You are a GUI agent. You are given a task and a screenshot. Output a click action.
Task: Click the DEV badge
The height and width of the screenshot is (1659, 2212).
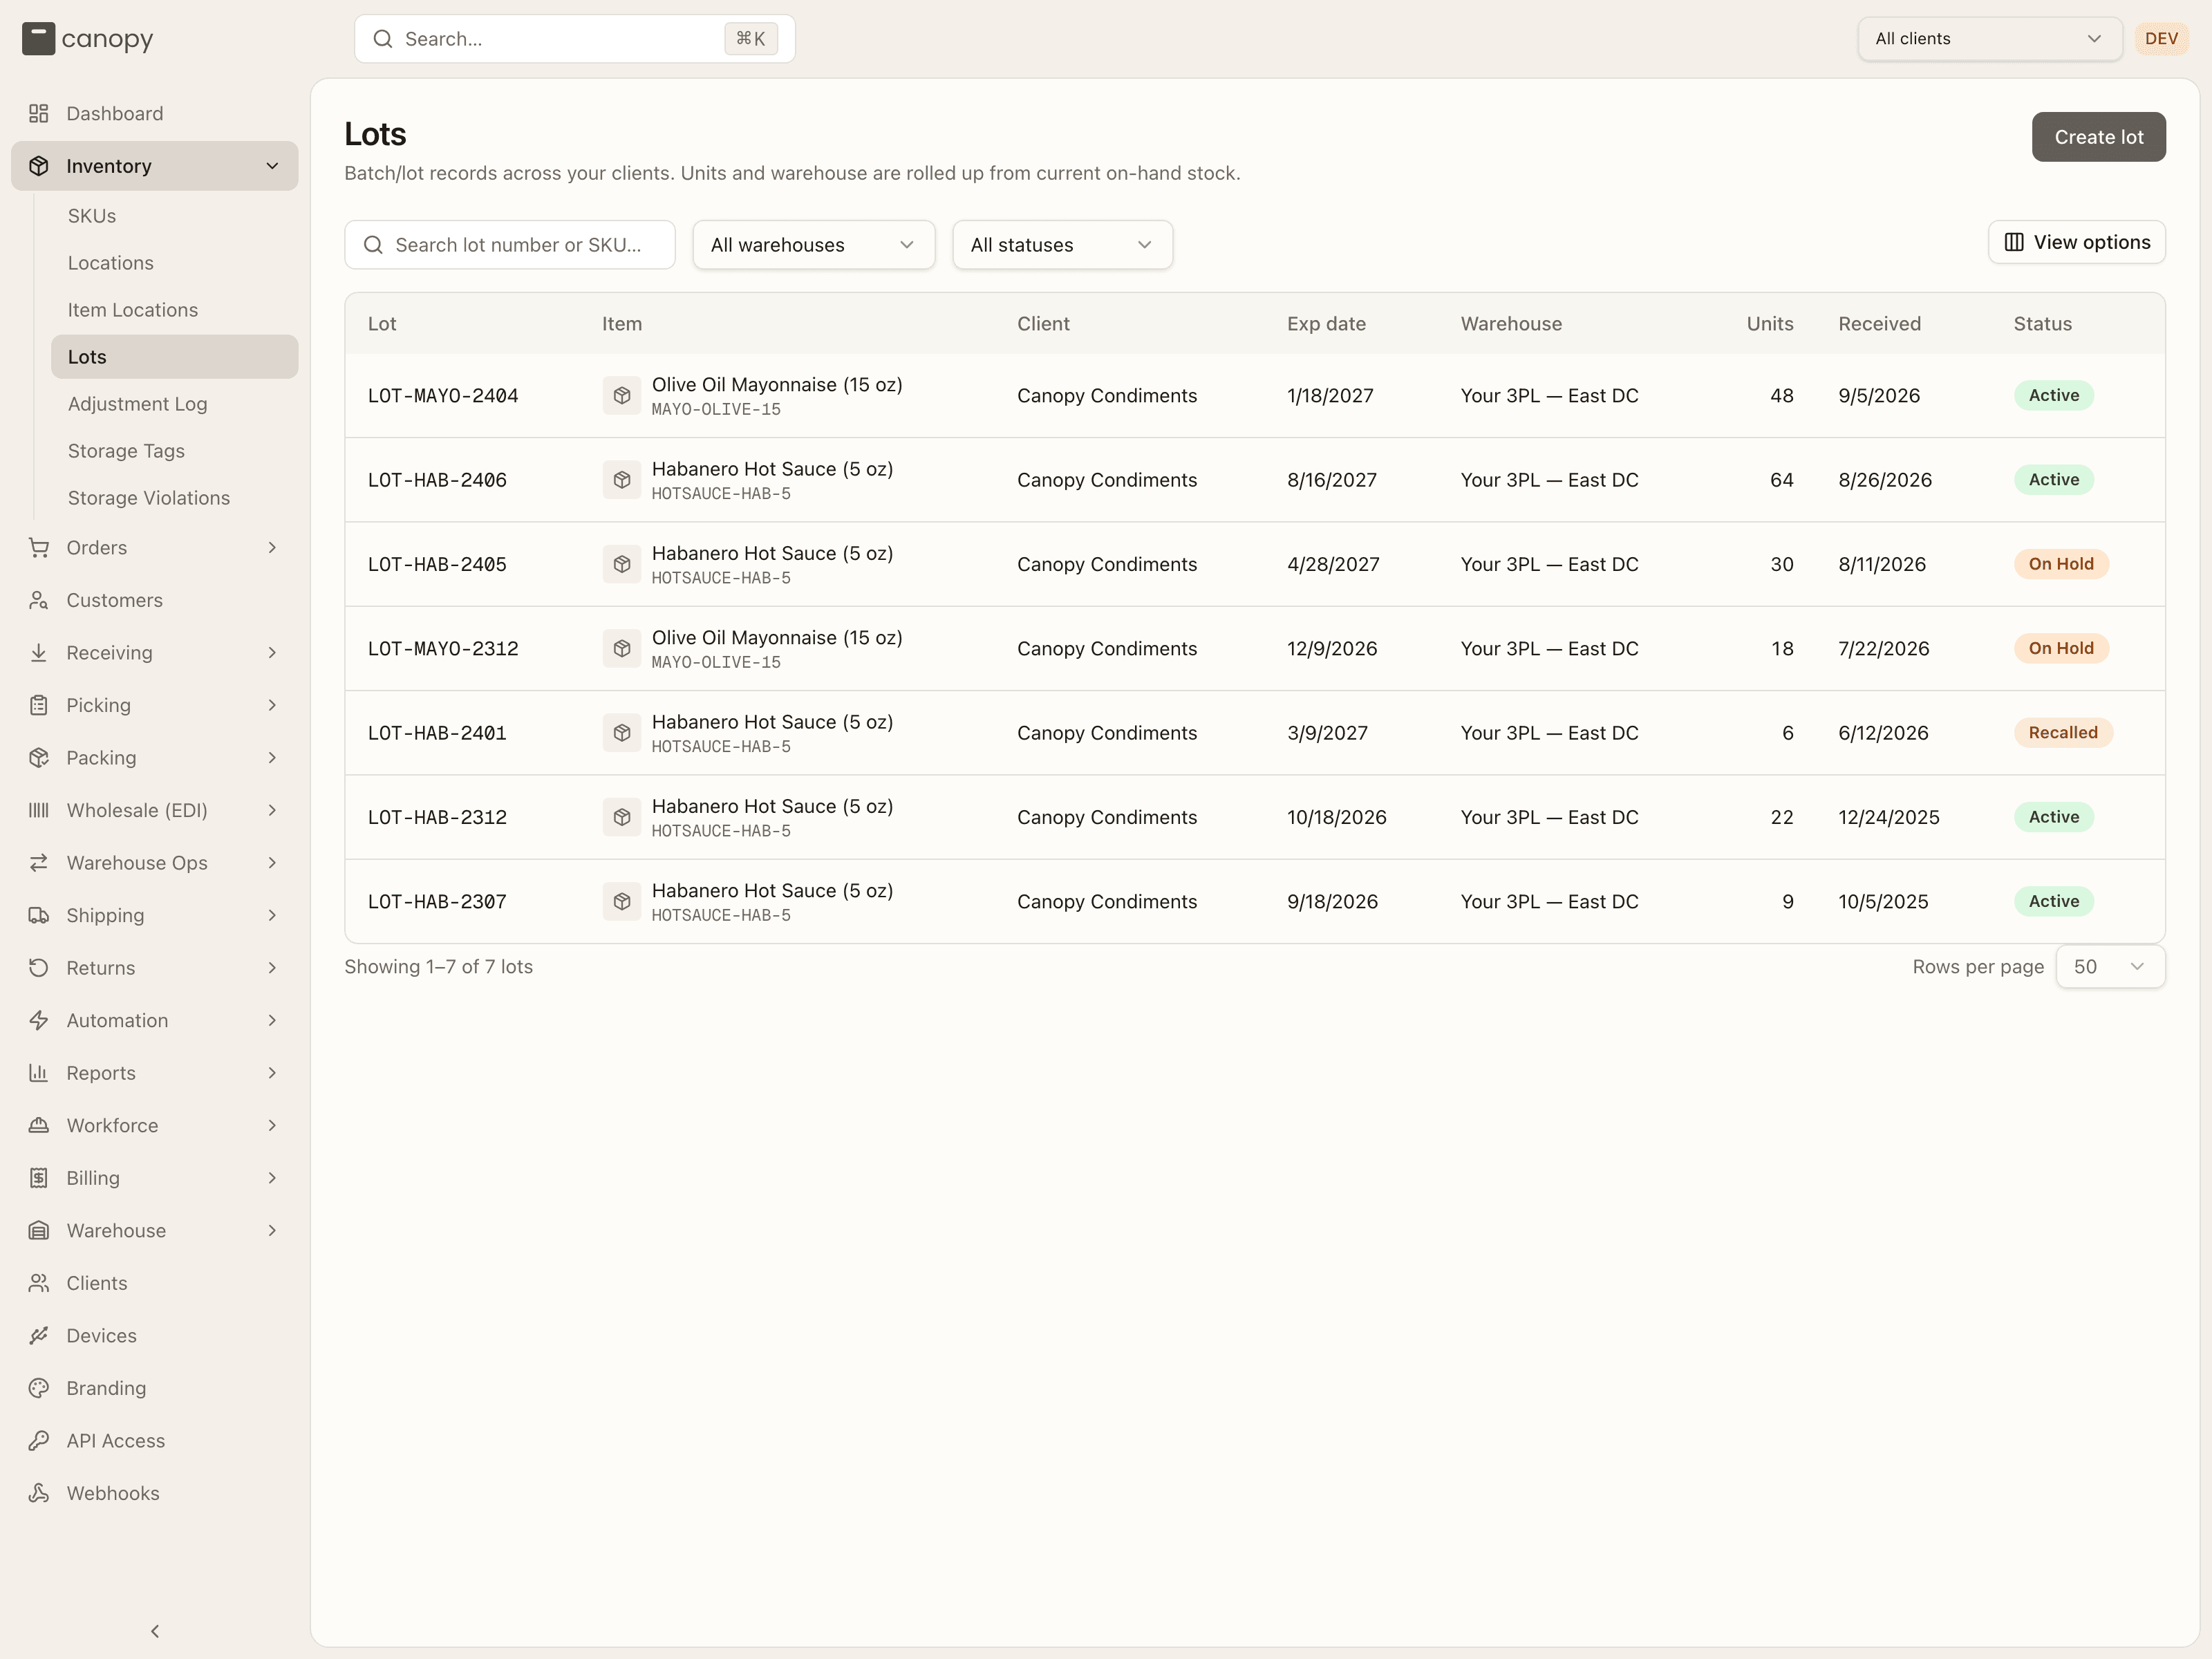[x=2161, y=39]
